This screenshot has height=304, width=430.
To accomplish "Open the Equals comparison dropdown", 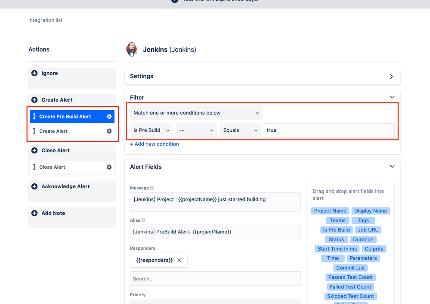I will tap(240, 130).
